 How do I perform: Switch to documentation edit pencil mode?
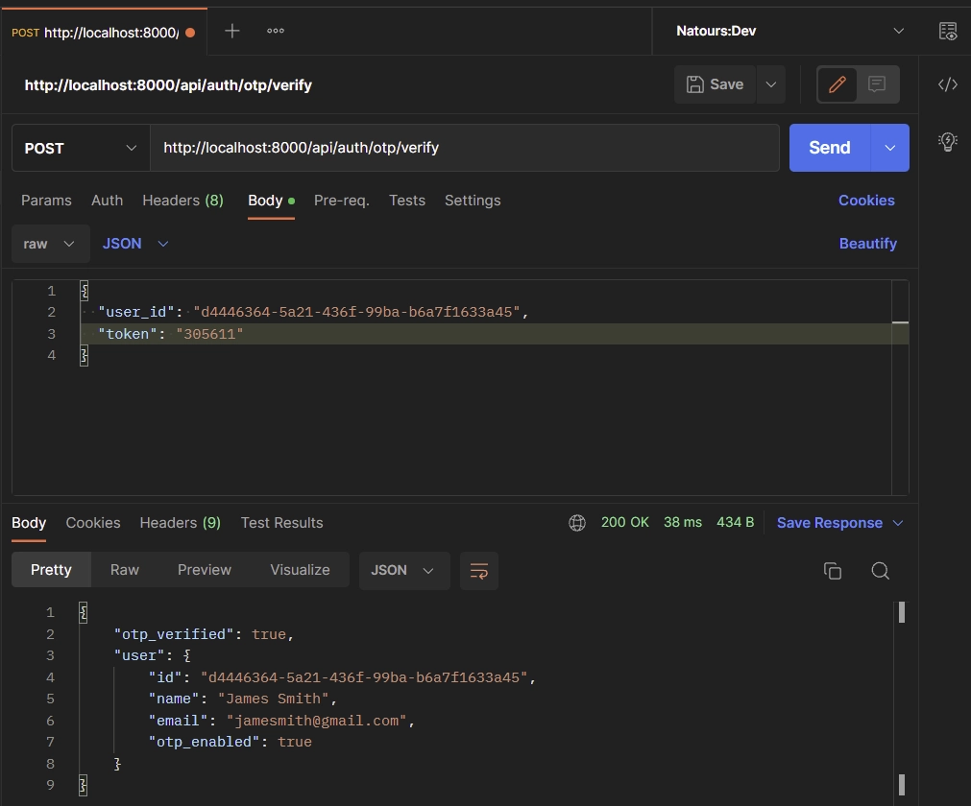pos(836,84)
